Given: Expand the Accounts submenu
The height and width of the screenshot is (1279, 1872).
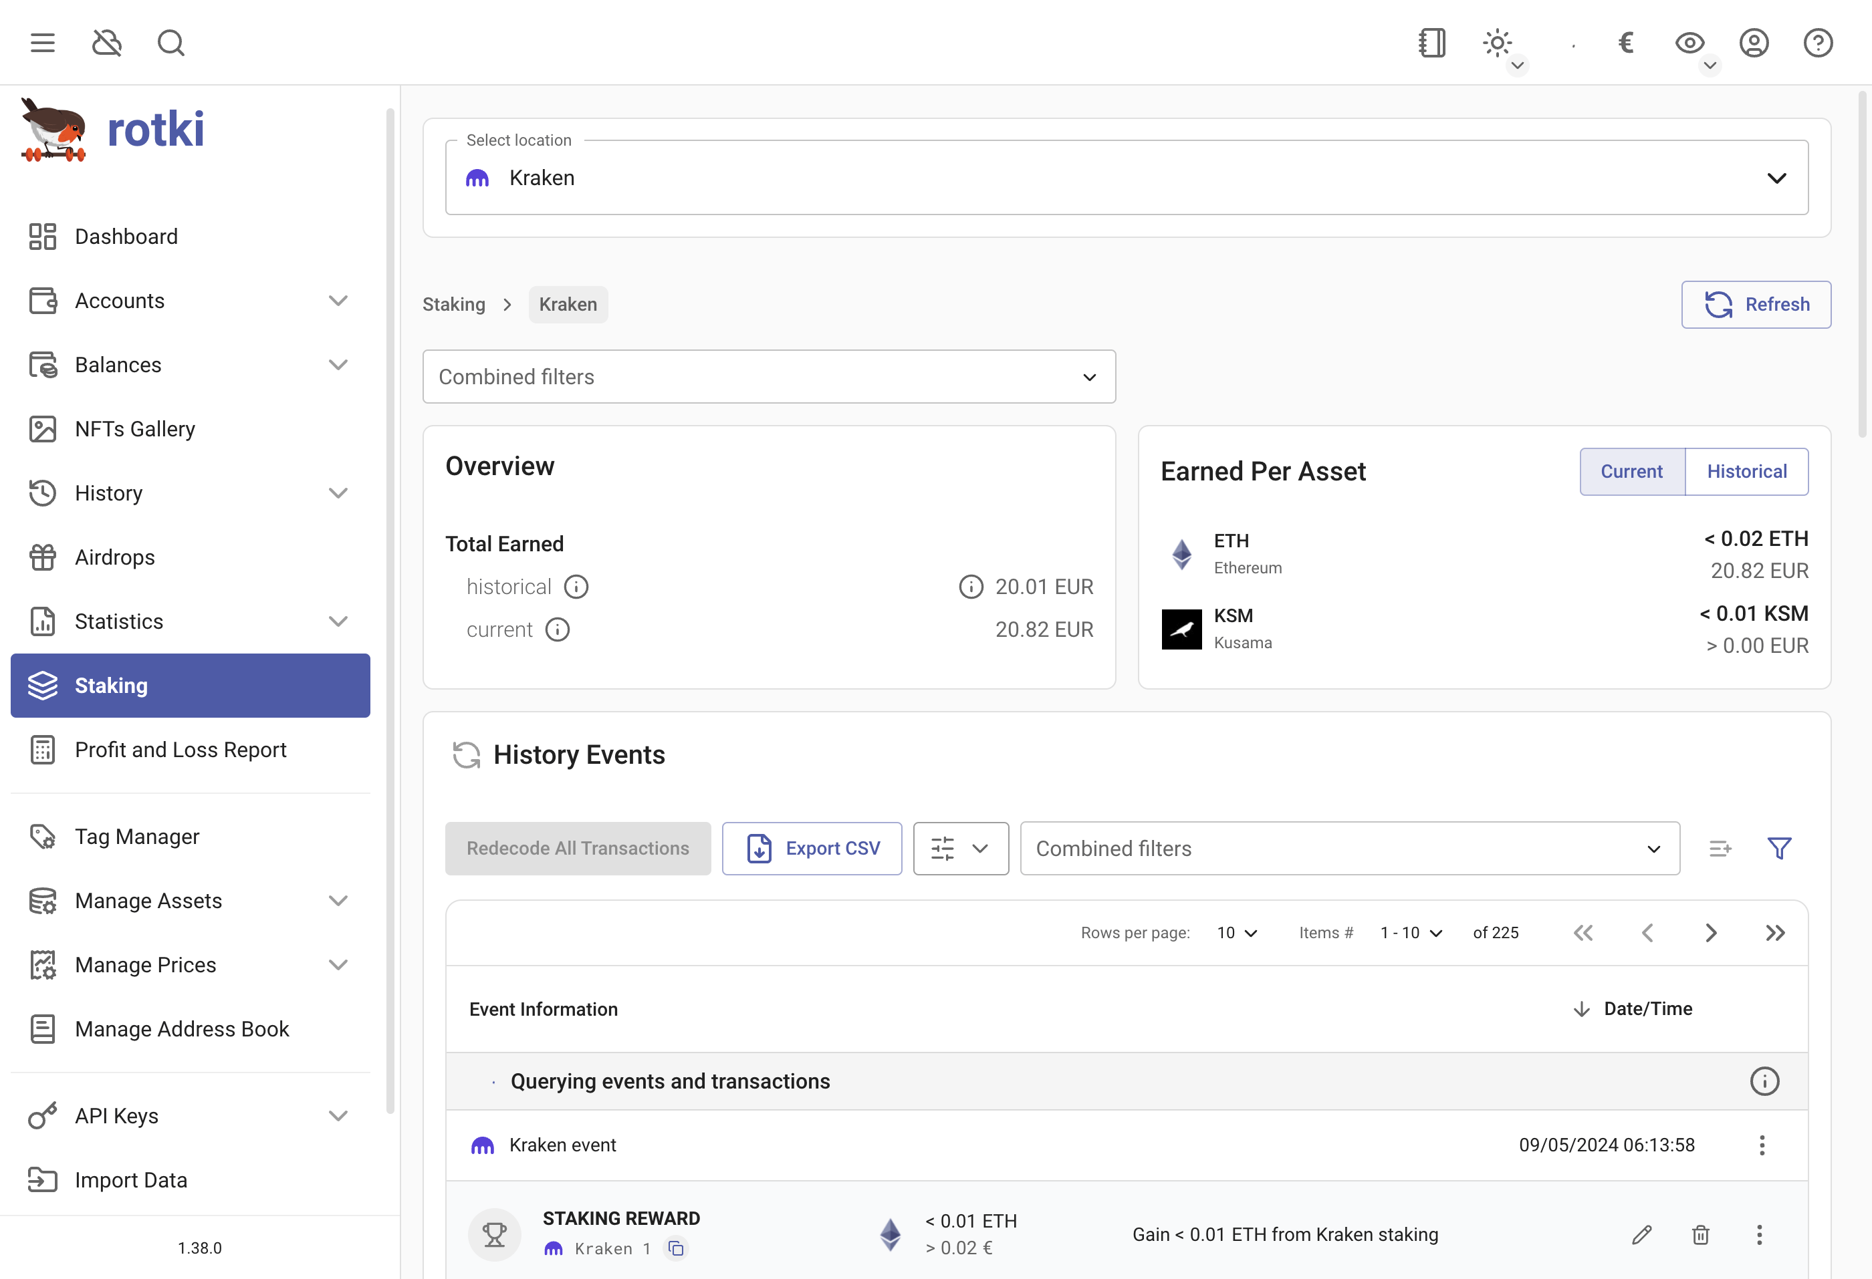Looking at the screenshot, I should [338, 301].
